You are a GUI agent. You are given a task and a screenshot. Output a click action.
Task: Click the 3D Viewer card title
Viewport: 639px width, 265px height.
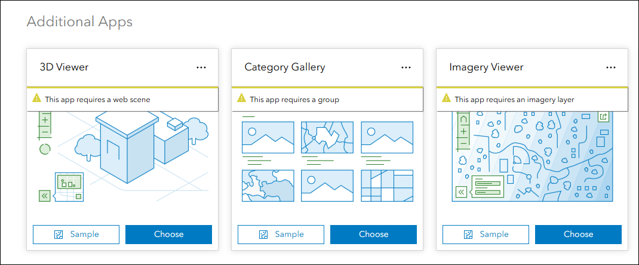click(x=64, y=67)
